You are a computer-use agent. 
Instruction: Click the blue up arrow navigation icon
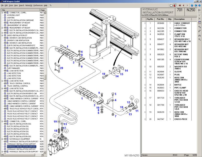(x=192, y=5)
